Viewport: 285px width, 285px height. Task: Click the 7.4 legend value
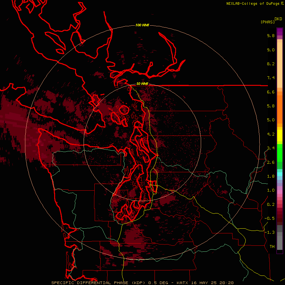coord(271,78)
